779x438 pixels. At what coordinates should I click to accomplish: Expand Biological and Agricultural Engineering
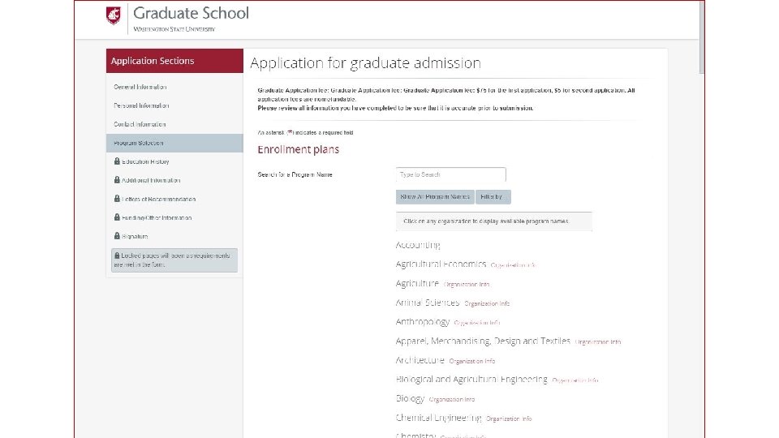click(471, 380)
